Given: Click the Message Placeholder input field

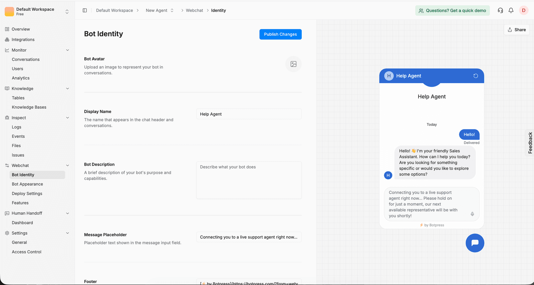Looking at the screenshot, I should [x=249, y=237].
